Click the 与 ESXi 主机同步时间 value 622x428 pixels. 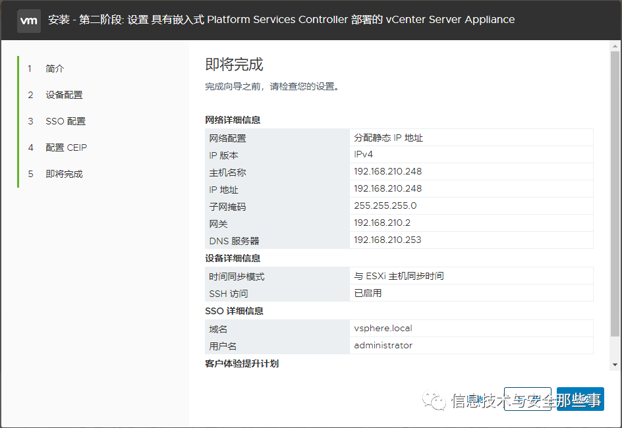point(399,276)
